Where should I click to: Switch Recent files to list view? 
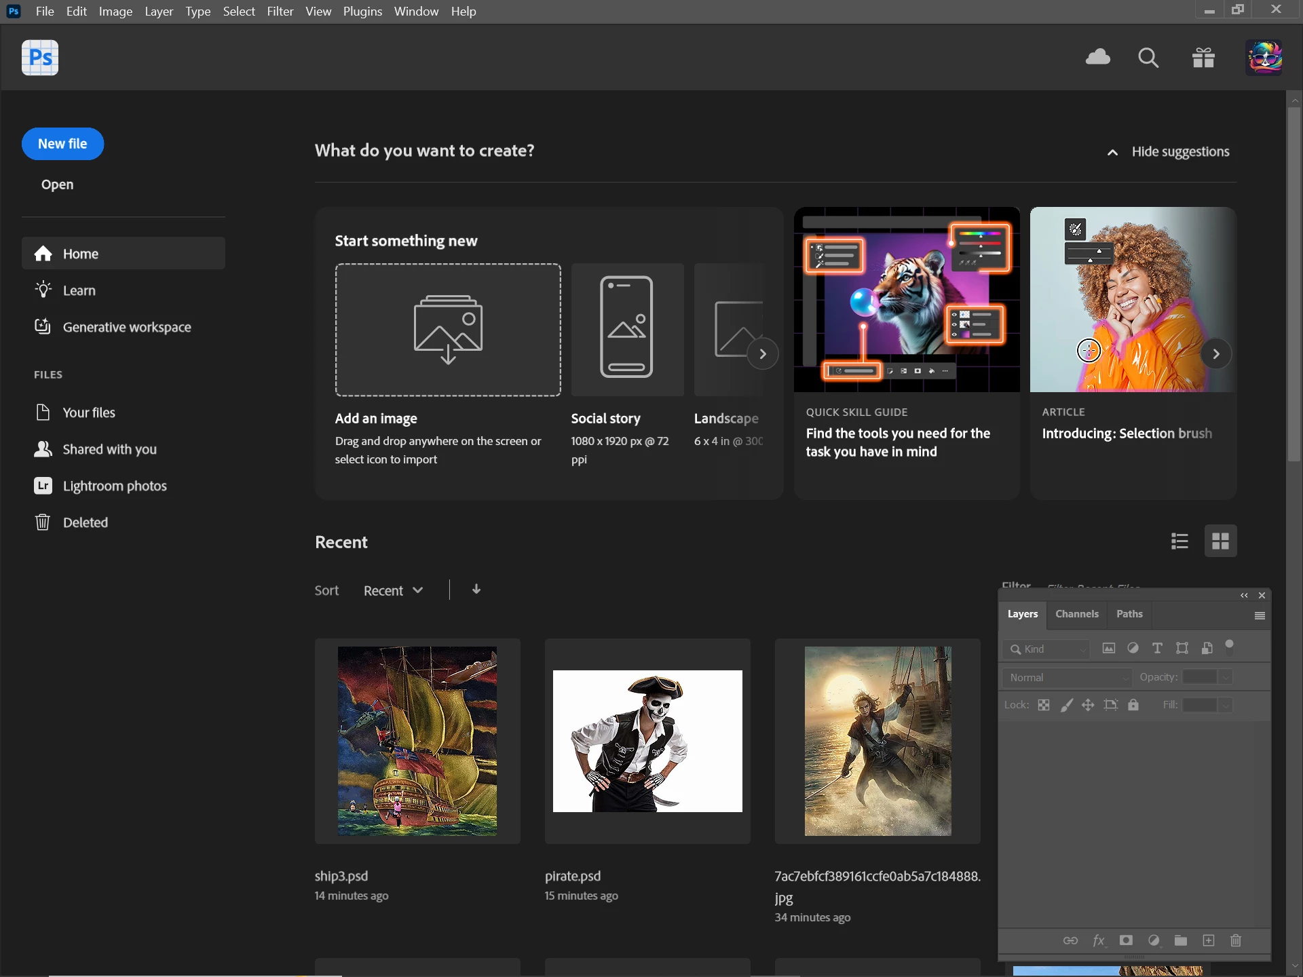[x=1179, y=541]
